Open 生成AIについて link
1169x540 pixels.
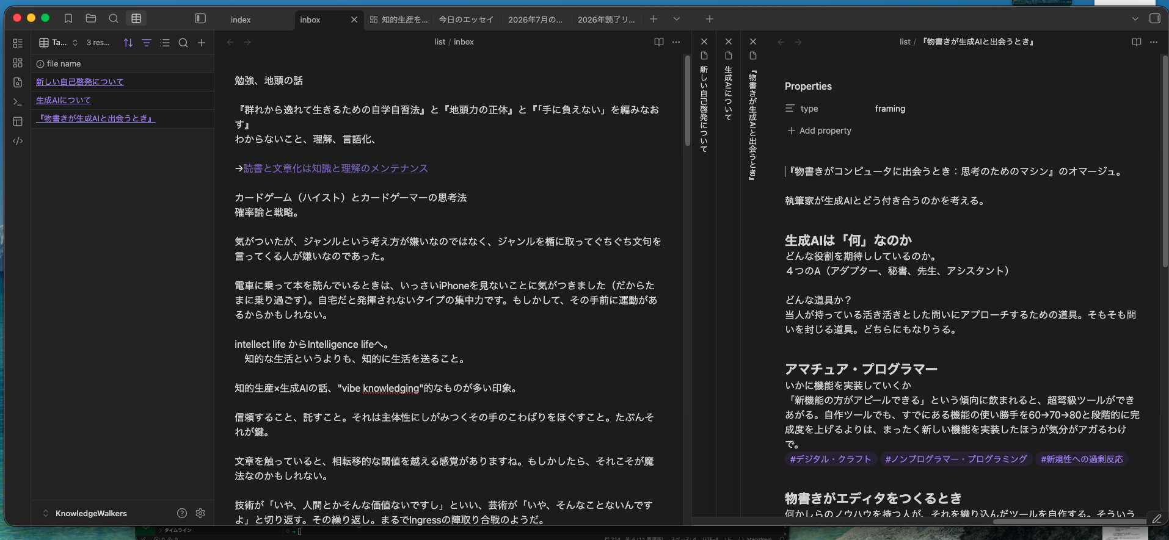(64, 100)
